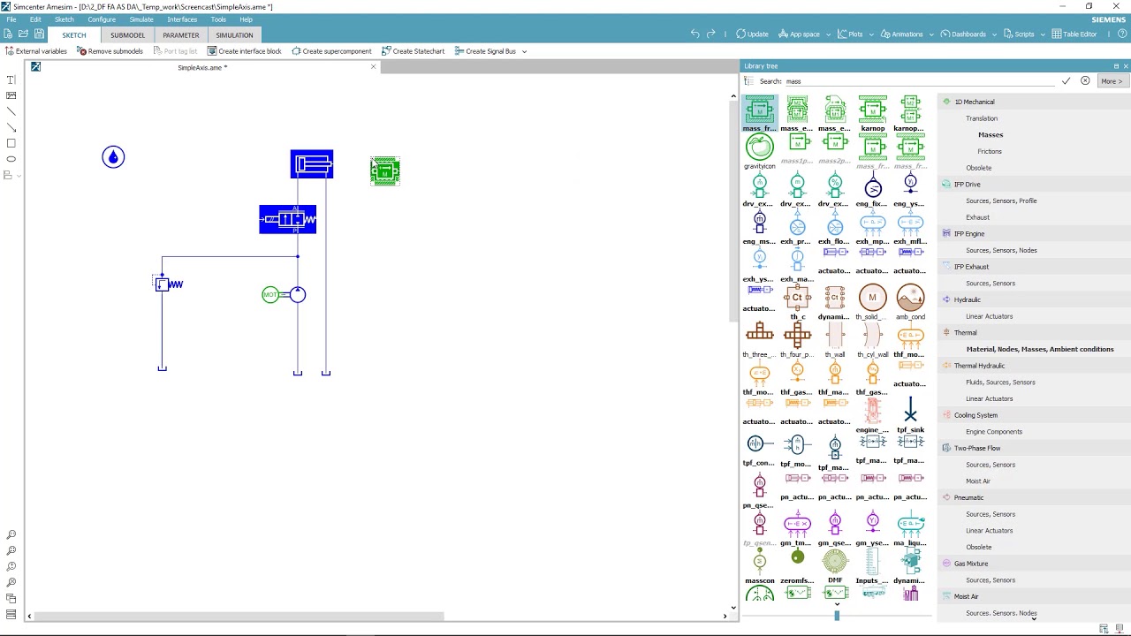Select the hydraulic cylinder block on sketch

[312, 164]
